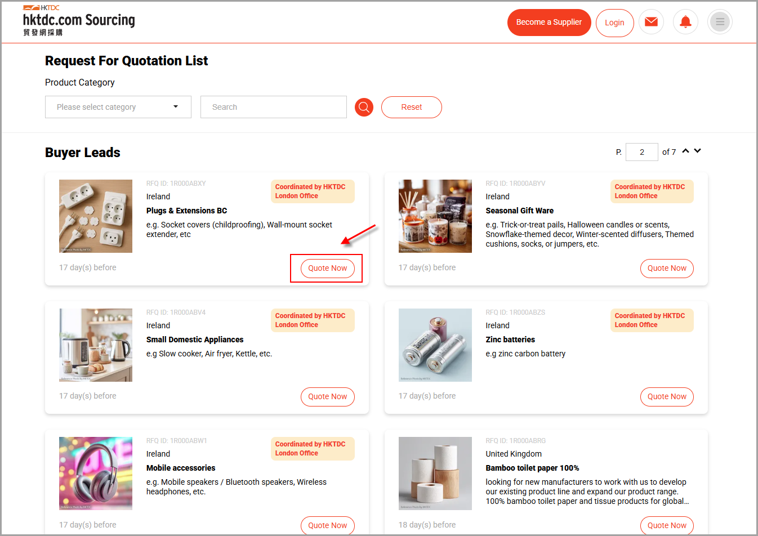Image resolution: width=758 pixels, height=536 pixels.
Task: Open the product category dropdown
Action: [x=118, y=107]
